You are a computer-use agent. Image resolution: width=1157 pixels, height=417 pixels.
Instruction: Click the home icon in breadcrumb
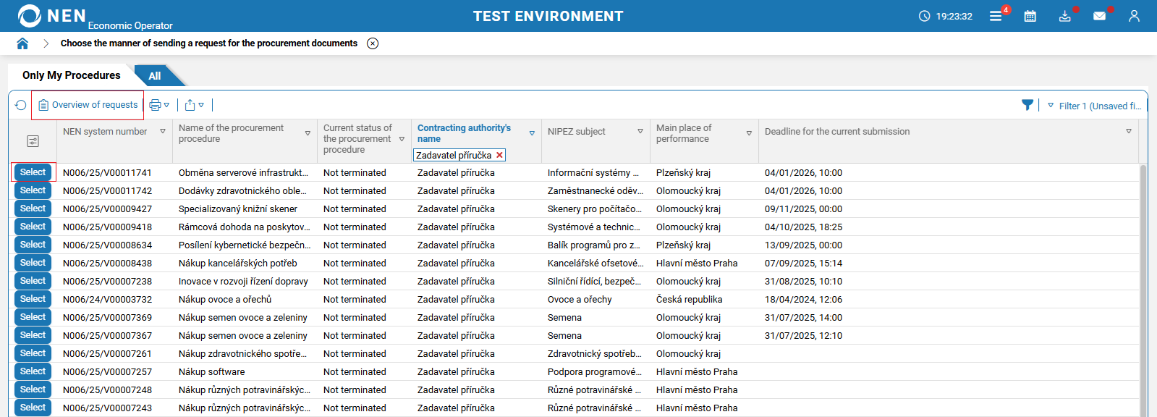tap(22, 43)
